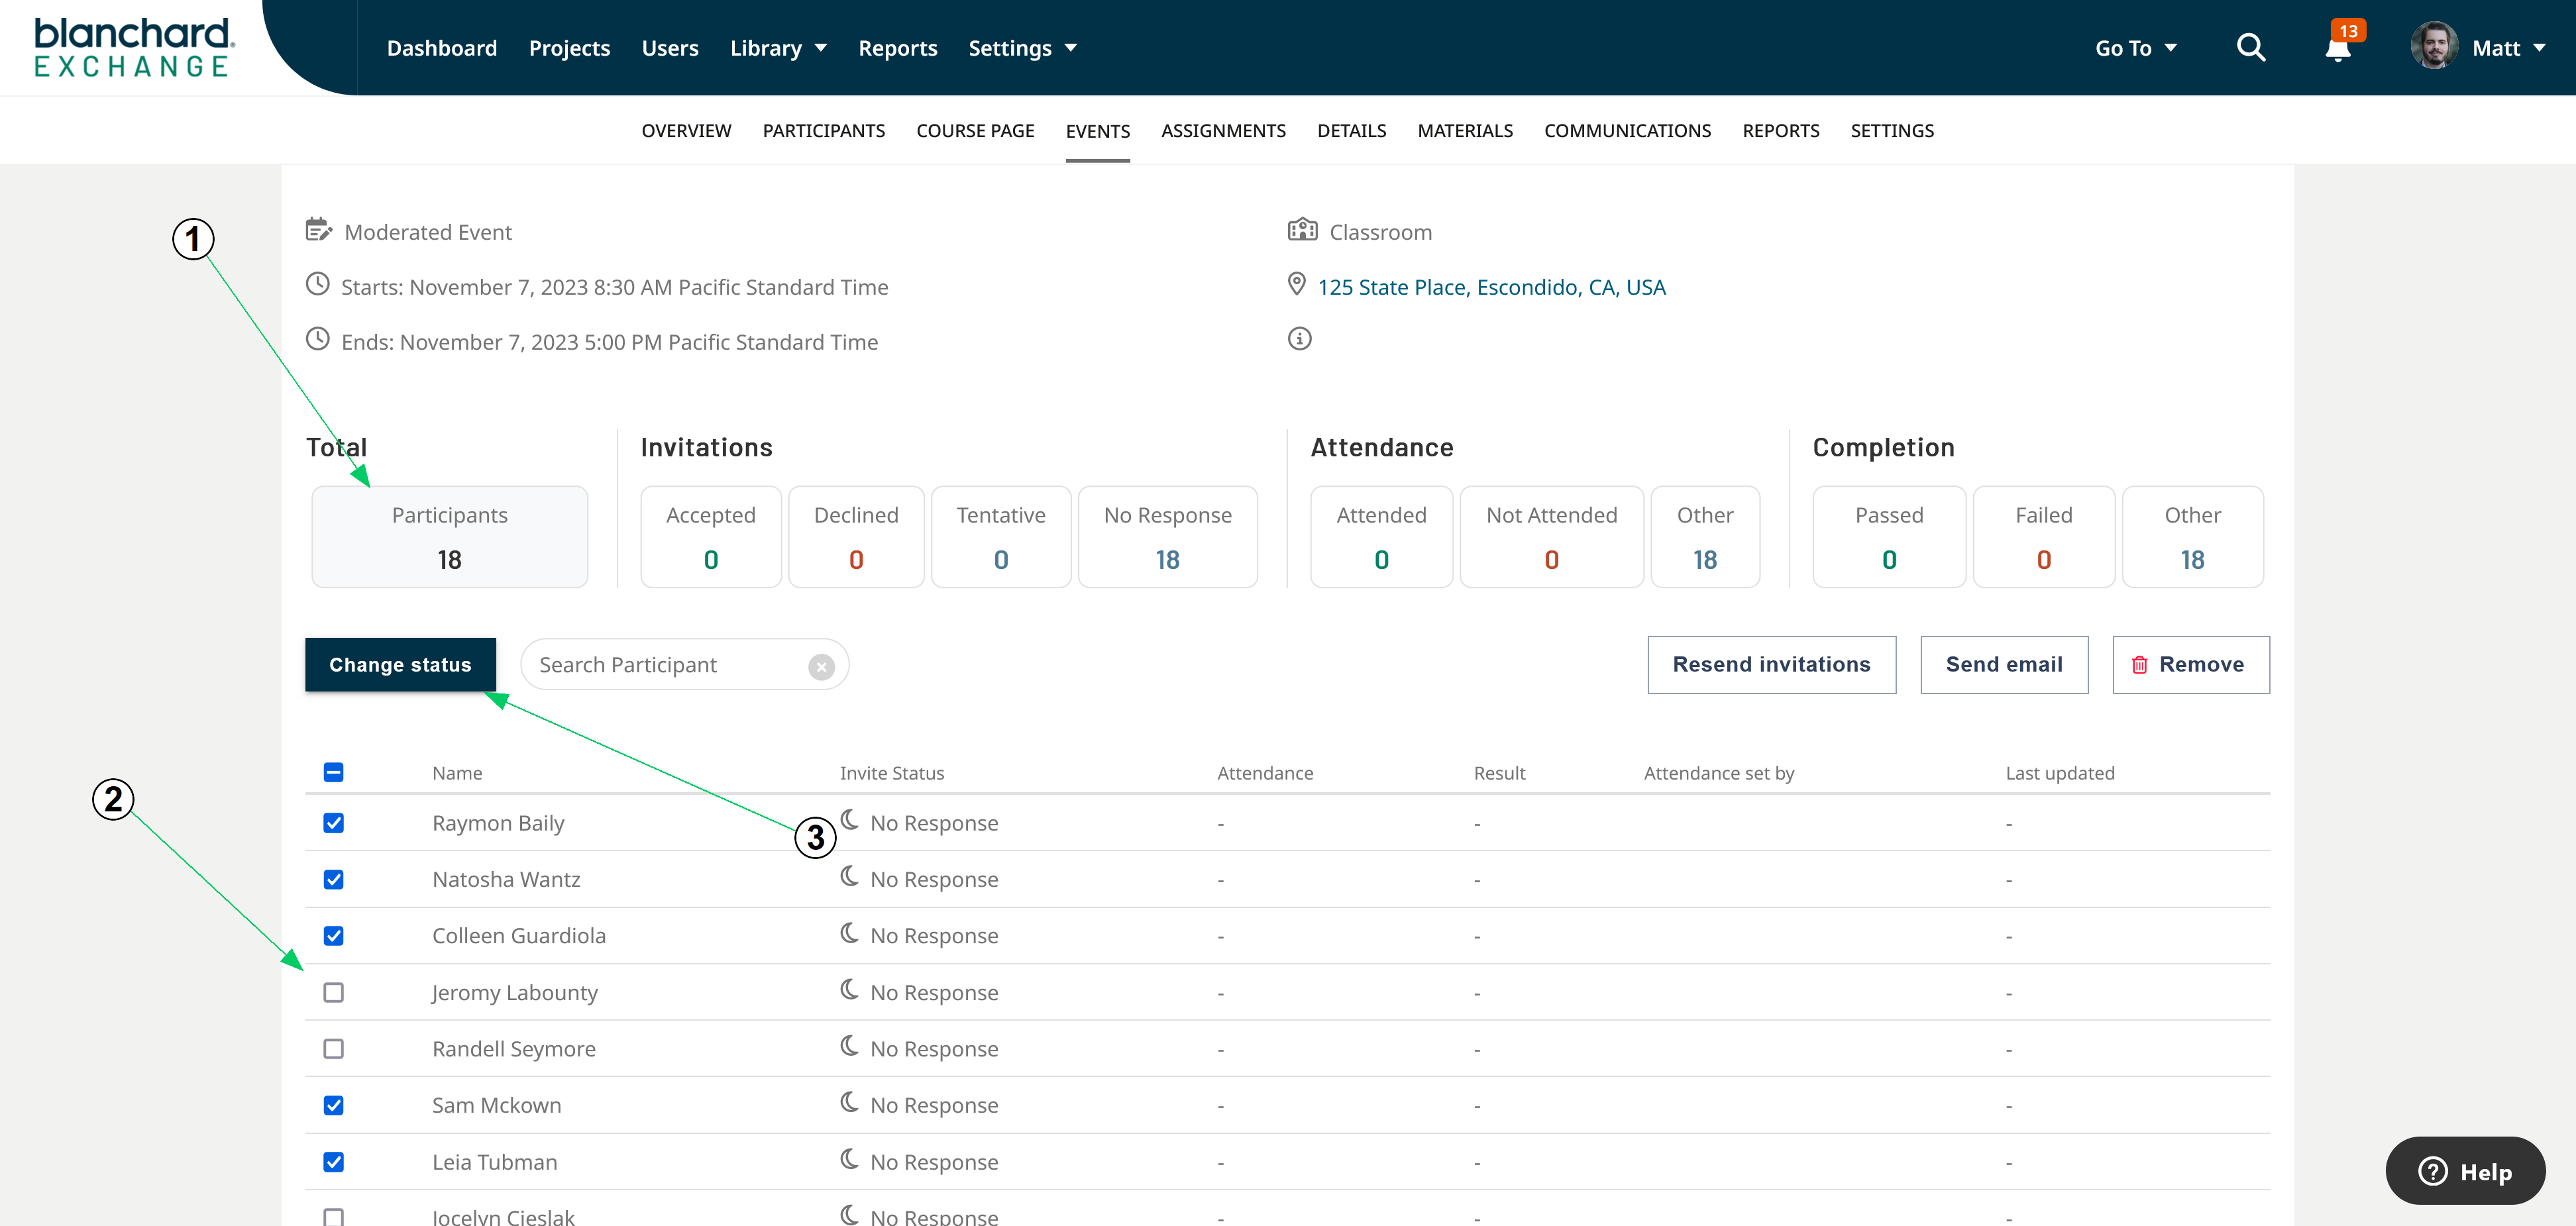This screenshot has height=1226, width=2576.
Task: Click the Blanchard Exchange logo
Action: point(134,47)
